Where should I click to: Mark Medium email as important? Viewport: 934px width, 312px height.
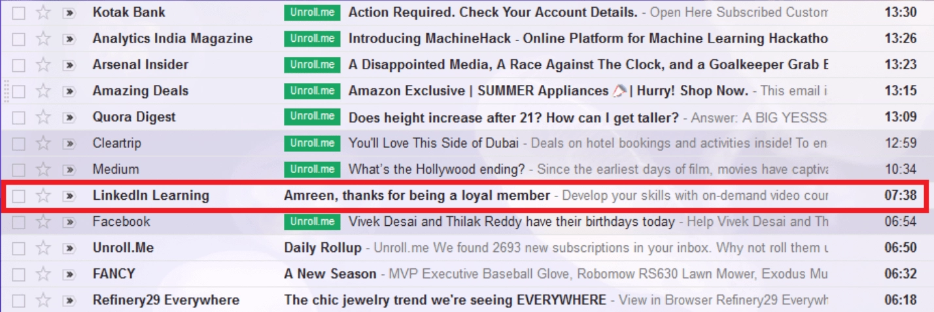click(69, 169)
